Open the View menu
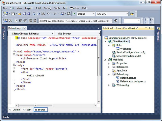The height and width of the screenshot is (121, 162). click(19, 8)
